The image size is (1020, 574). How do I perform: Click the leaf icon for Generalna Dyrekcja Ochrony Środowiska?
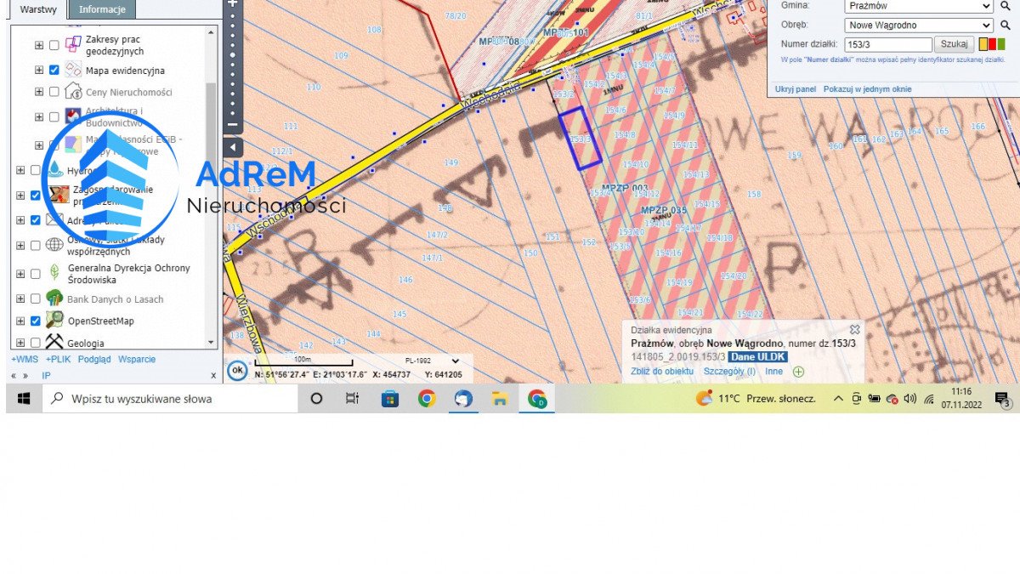pos(54,272)
